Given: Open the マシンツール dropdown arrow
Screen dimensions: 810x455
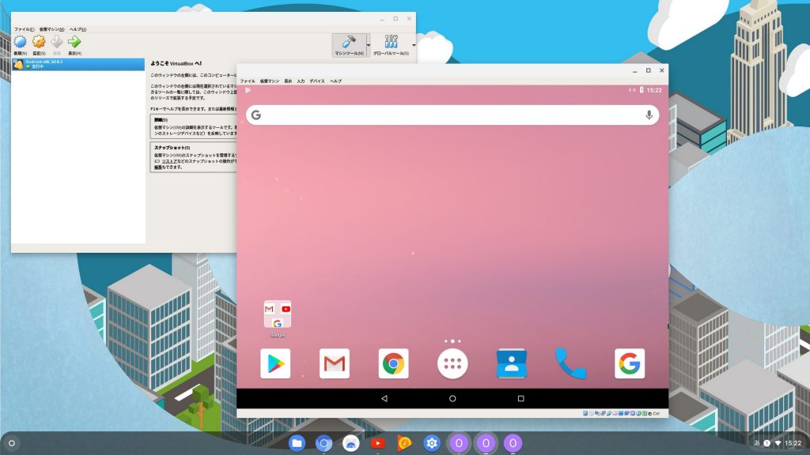Looking at the screenshot, I should (369, 45).
